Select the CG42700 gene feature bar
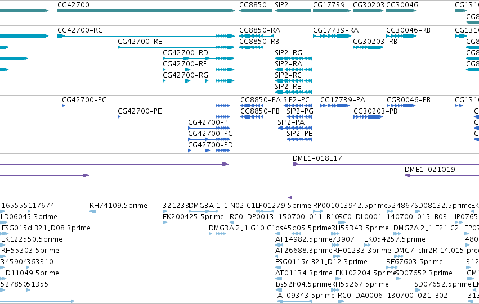Viewport: 479px width, 304px height. (146, 11)
